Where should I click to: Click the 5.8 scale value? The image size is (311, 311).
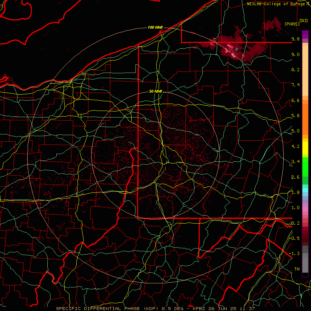[x=295, y=116]
